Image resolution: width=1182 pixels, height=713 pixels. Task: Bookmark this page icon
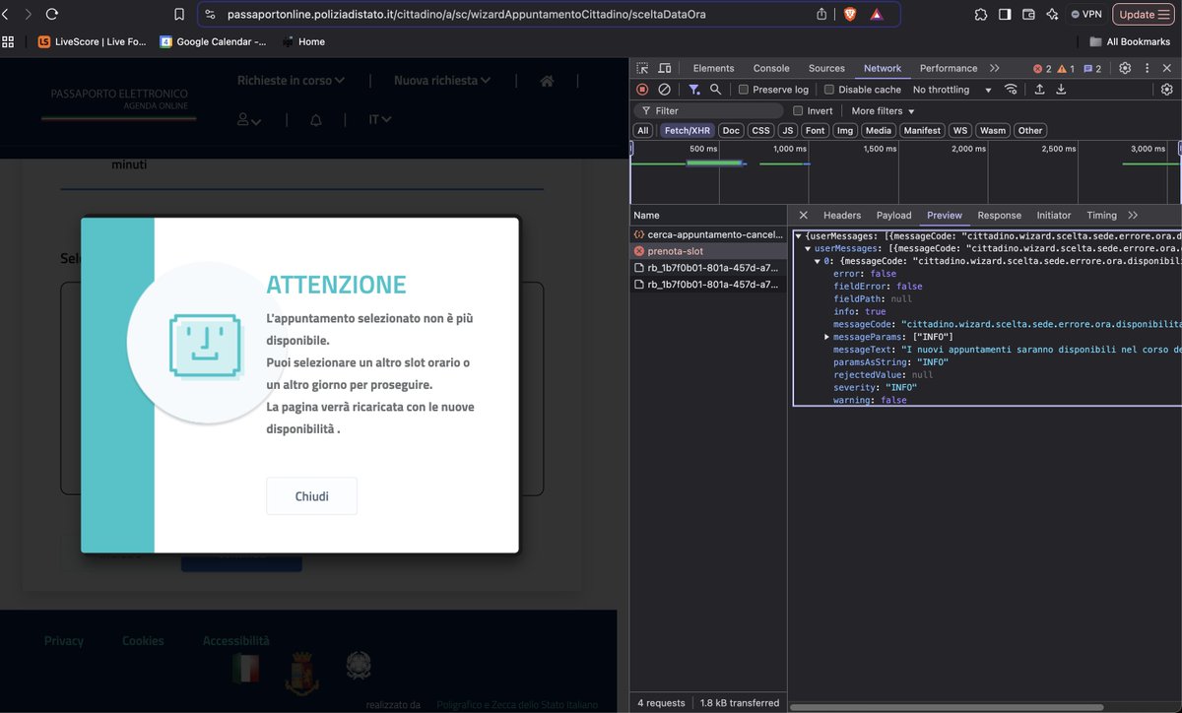pos(179,15)
